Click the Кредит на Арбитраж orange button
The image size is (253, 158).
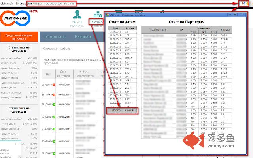click(x=19, y=37)
